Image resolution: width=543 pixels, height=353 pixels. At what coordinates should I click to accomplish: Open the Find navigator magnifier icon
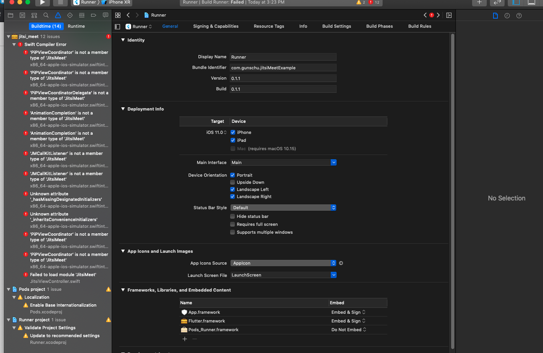pos(46,15)
